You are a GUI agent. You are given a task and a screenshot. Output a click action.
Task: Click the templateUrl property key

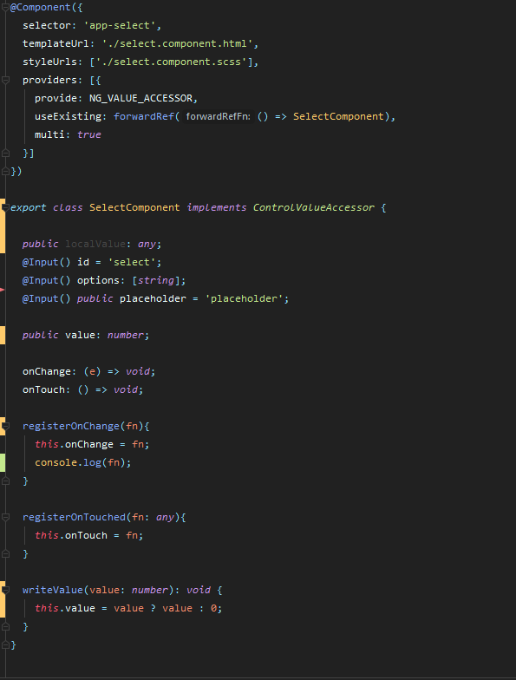(x=56, y=43)
